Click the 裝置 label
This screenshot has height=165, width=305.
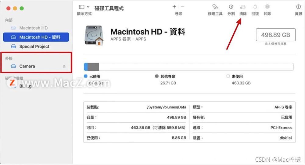click(198, 138)
